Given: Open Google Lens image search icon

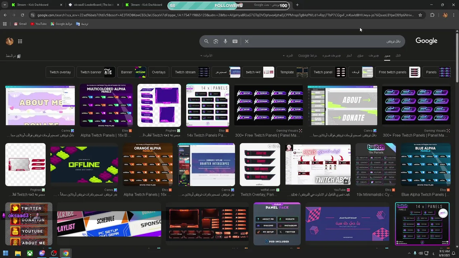Looking at the screenshot, I should tap(216, 41).
